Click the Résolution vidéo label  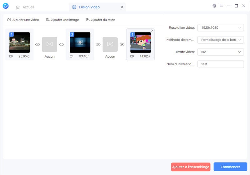pos(182,28)
